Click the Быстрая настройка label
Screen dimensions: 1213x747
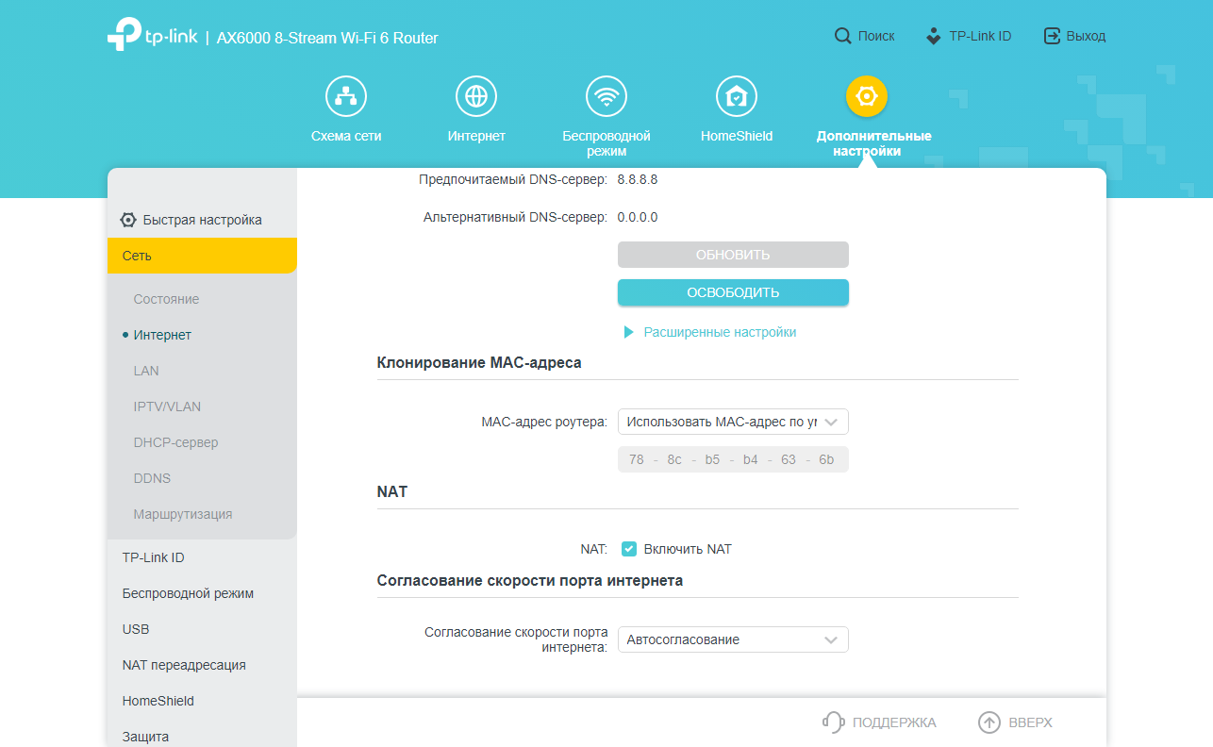(203, 220)
